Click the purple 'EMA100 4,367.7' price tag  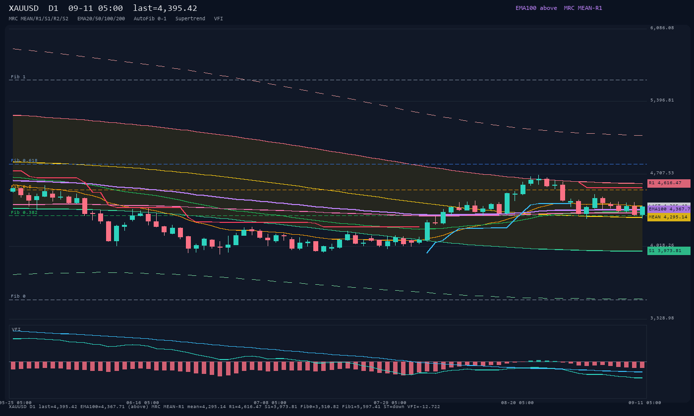pyautogui.click(x=669, y=209)
